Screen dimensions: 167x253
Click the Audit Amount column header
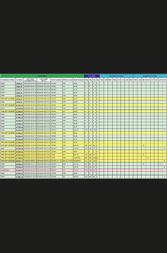(78, 80)
